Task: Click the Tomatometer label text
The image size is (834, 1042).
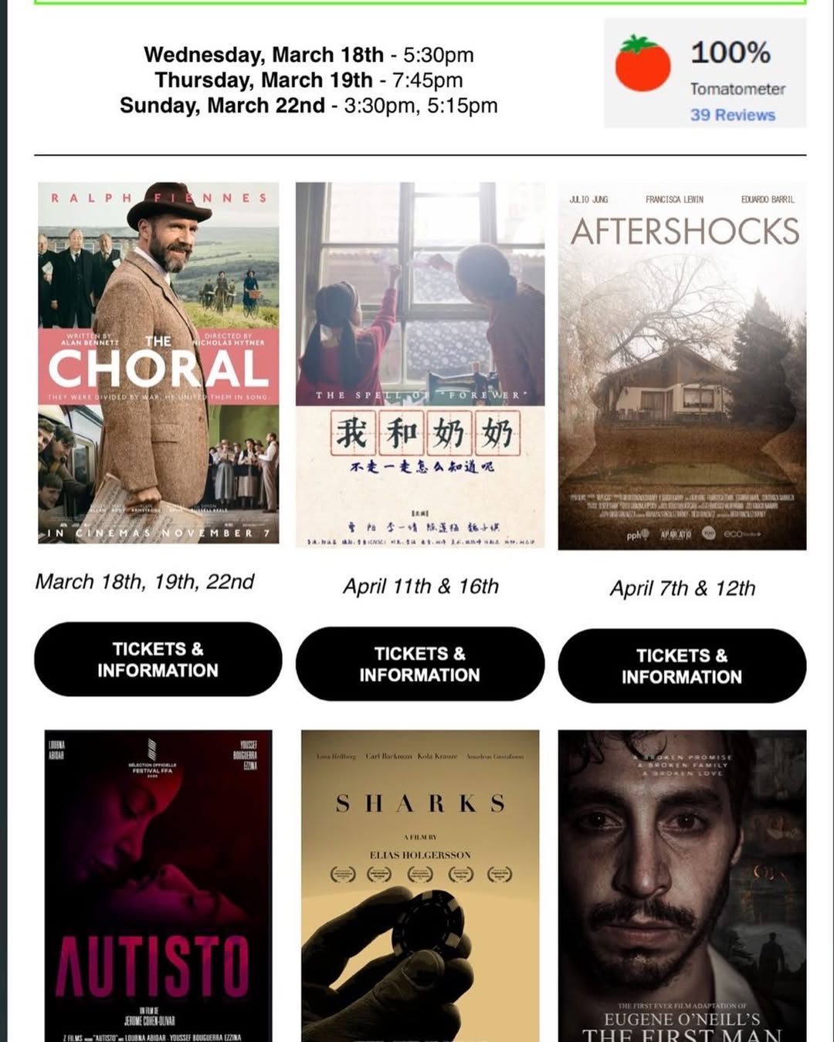Action: (x=737, y=89)
